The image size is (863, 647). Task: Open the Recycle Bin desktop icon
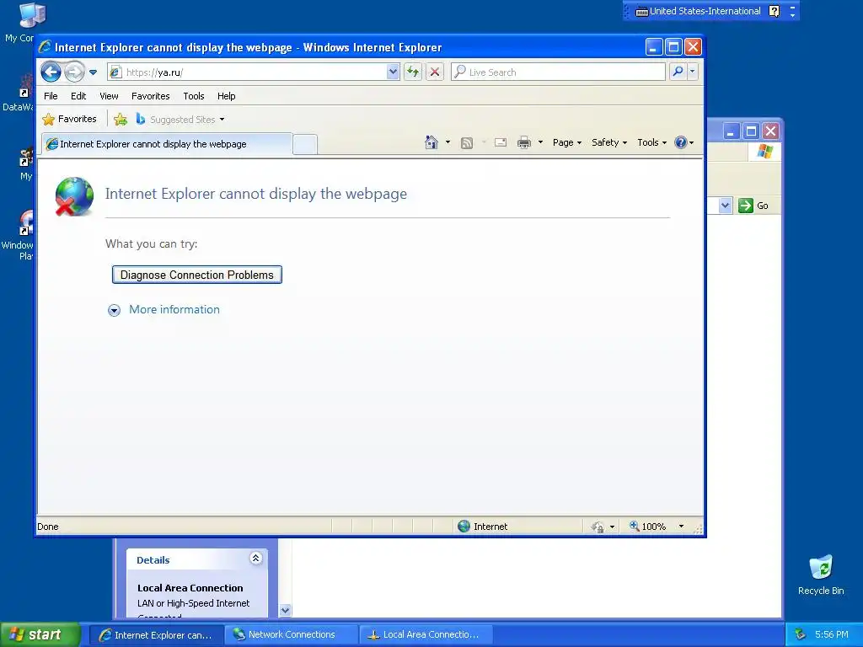point(821,575)
